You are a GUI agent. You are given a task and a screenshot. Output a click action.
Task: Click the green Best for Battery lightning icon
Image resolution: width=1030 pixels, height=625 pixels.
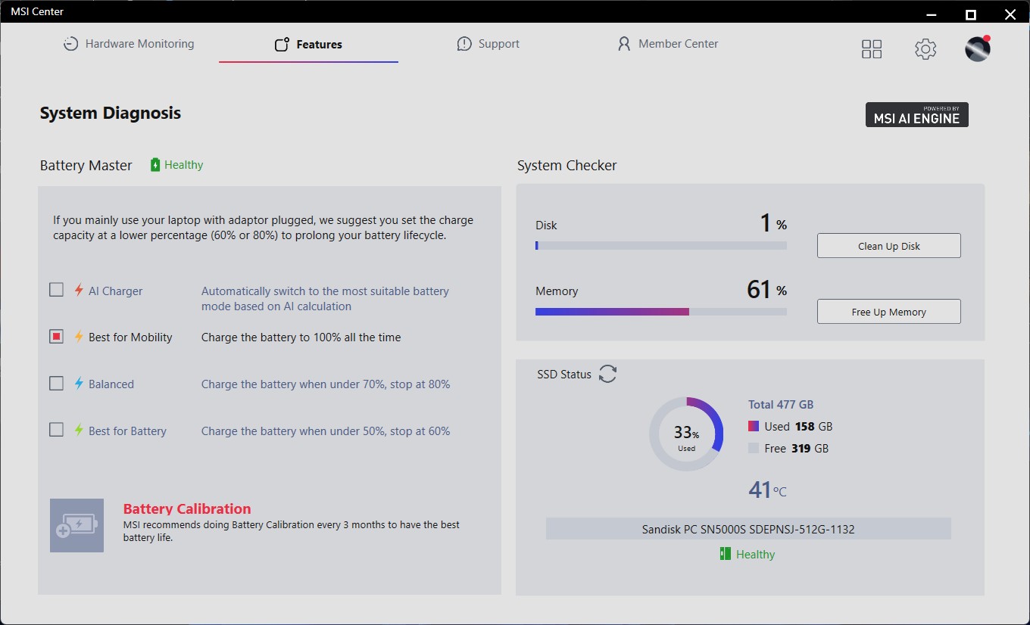(78, 431)
